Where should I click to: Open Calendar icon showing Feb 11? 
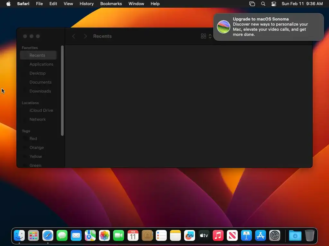133,235
